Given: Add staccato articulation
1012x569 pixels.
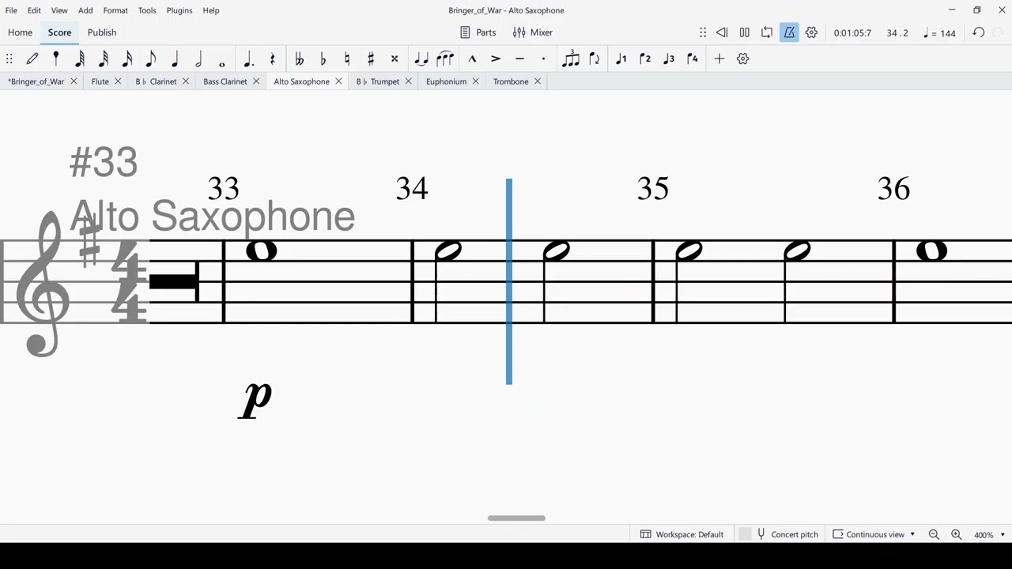Looking at the screenshot, I should pos(543,58).
